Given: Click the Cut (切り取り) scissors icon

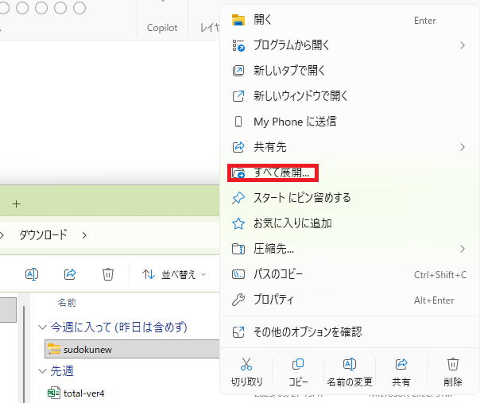Looking at the screenshot, I should coord(246,364).
